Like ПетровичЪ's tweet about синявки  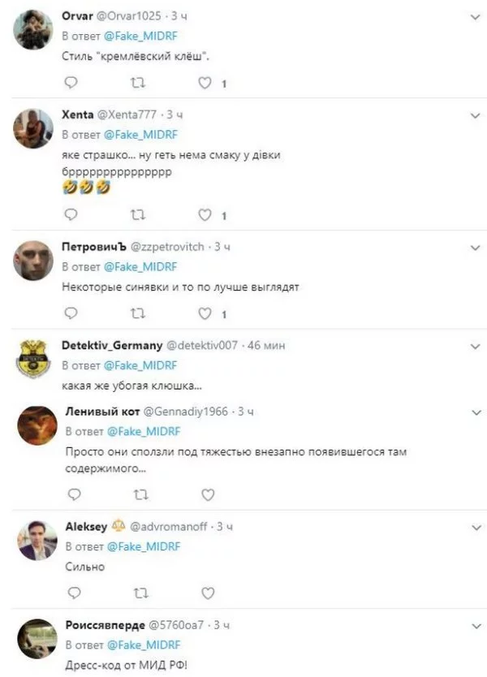pos(205,313)
